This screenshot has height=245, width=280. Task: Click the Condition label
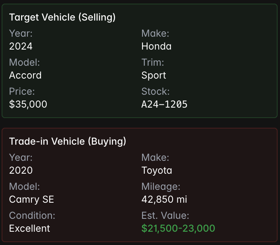pyautogui.click(x=32, y=216)
